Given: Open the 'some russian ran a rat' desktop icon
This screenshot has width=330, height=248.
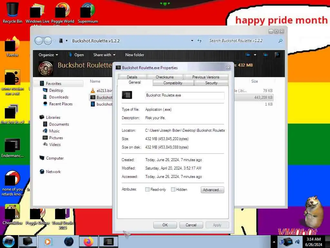Looking at the screenshot, I should click(13, 82).
